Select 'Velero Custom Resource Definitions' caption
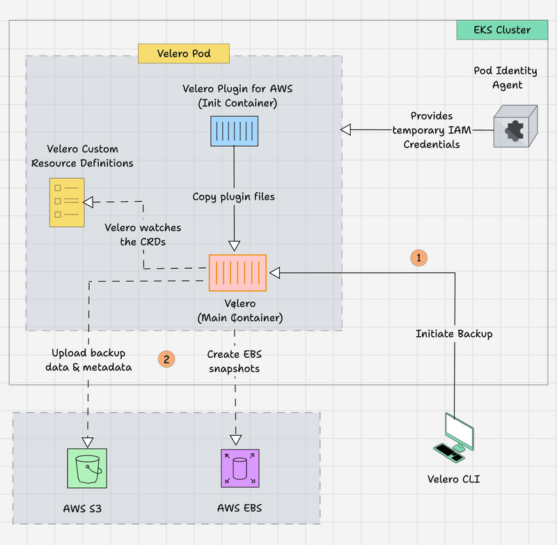Screen dimensions: 557x545 pos(82,156)
